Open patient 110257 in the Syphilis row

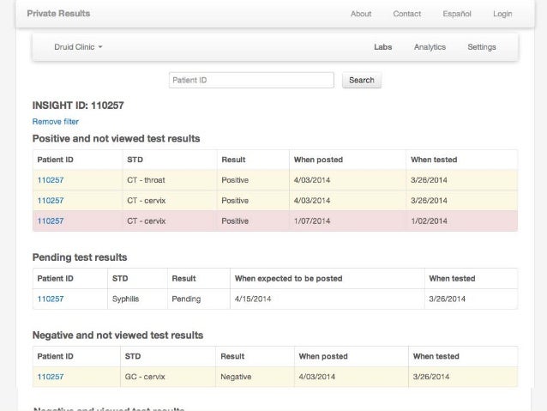(51, 299)
